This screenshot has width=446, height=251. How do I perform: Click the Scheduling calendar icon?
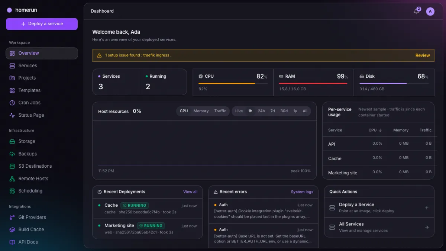[x=12, y=191]
